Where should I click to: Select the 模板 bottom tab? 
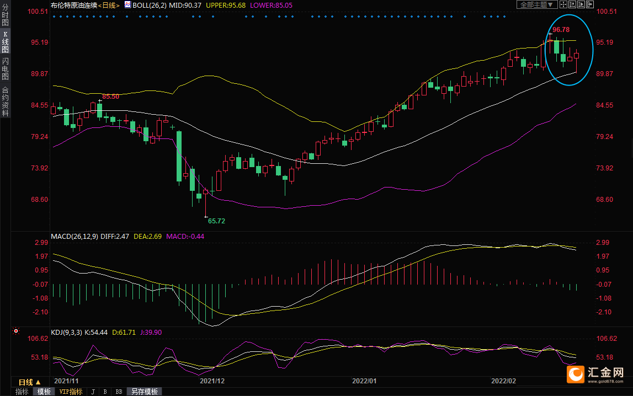point(44,392)
